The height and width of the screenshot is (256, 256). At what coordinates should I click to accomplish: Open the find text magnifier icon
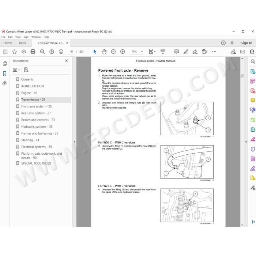coord(42,52)
